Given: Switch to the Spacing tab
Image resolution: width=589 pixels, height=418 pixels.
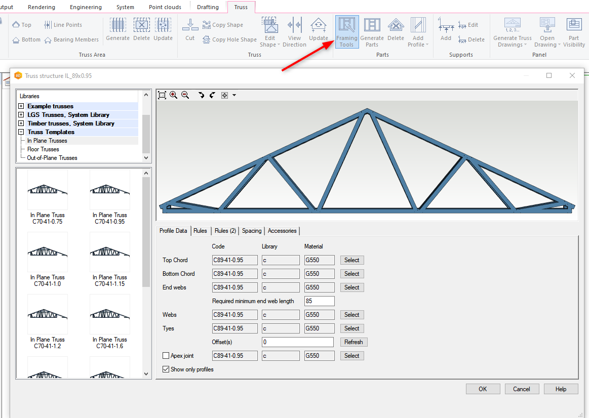Looking at the screenshot, I should [252, 231].
